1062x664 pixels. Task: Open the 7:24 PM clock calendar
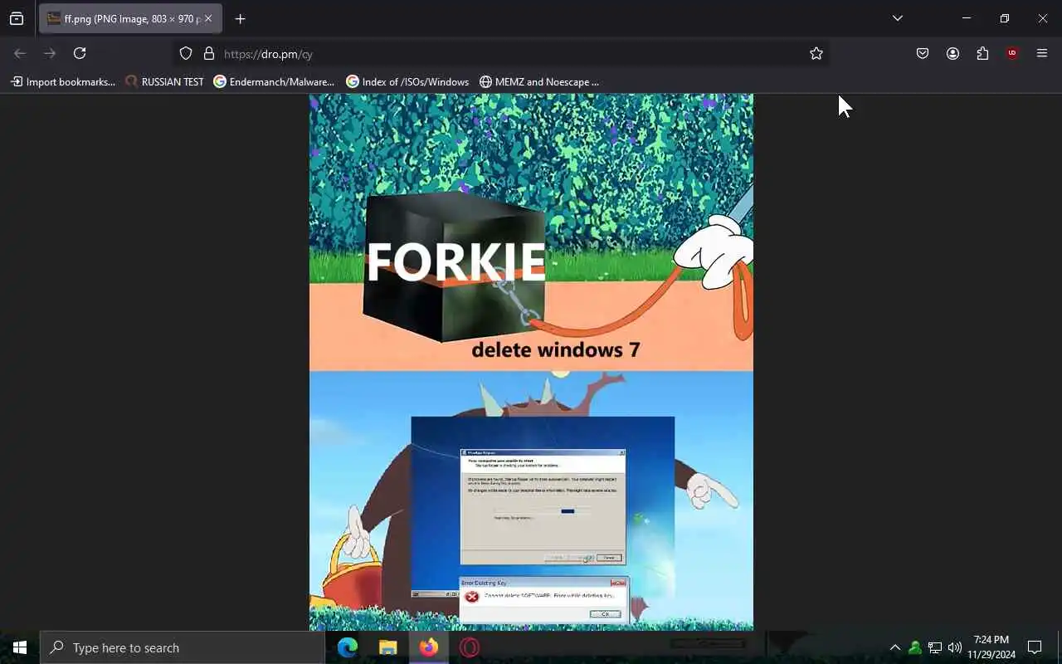(x=991, y=647)
